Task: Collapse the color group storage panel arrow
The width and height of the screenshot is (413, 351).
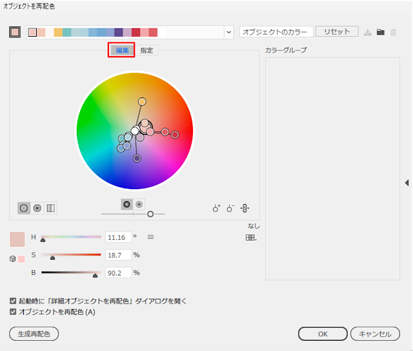Action: click(x=407, y=183)
